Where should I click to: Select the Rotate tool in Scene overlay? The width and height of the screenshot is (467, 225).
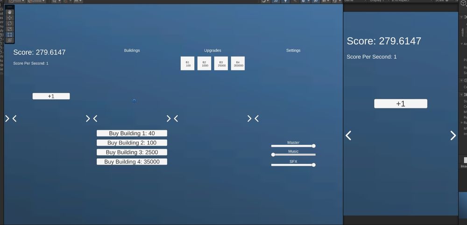click(x=9, y=23)
